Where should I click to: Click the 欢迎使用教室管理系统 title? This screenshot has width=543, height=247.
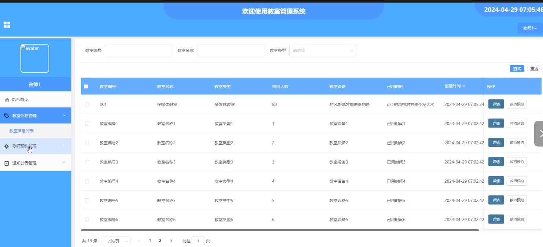pos(274,11)
